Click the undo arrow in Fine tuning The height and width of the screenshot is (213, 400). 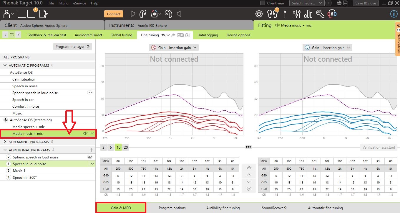pyautogui.click(x=163, y=35)
